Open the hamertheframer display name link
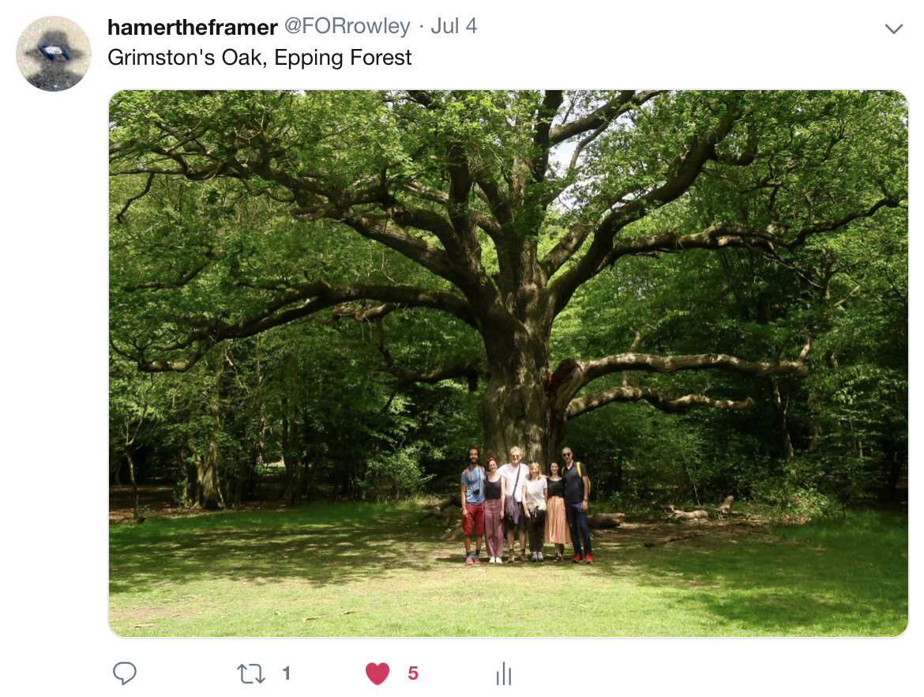Viewport: 924px width, 697px height. coord(193,27)
